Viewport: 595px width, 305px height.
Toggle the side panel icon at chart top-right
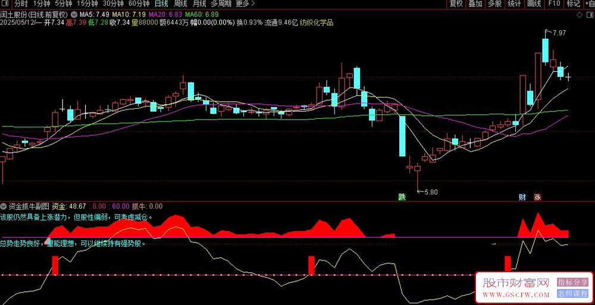tap(589, 15)
